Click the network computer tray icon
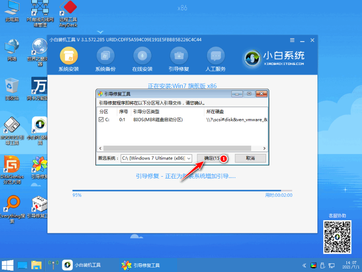 332,266
